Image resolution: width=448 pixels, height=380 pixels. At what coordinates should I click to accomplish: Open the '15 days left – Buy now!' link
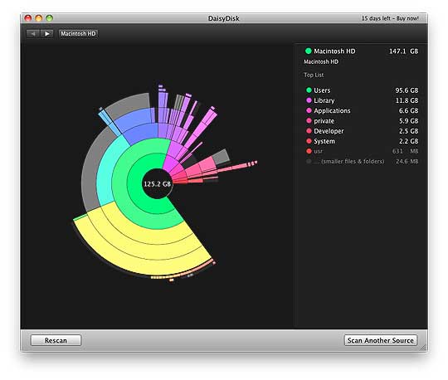coord(390,18)
